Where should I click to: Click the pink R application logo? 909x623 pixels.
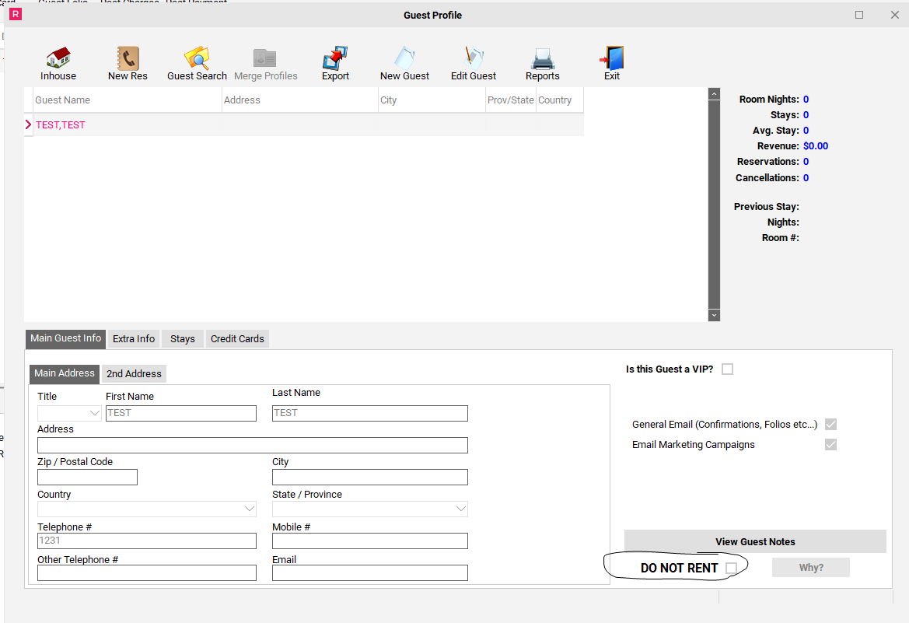pos(16,15)
